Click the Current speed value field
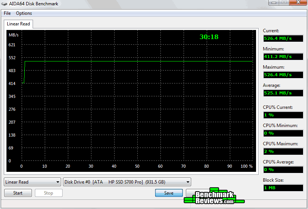The height and width of the screenshot is (209, 308). (x=283, y=38)
